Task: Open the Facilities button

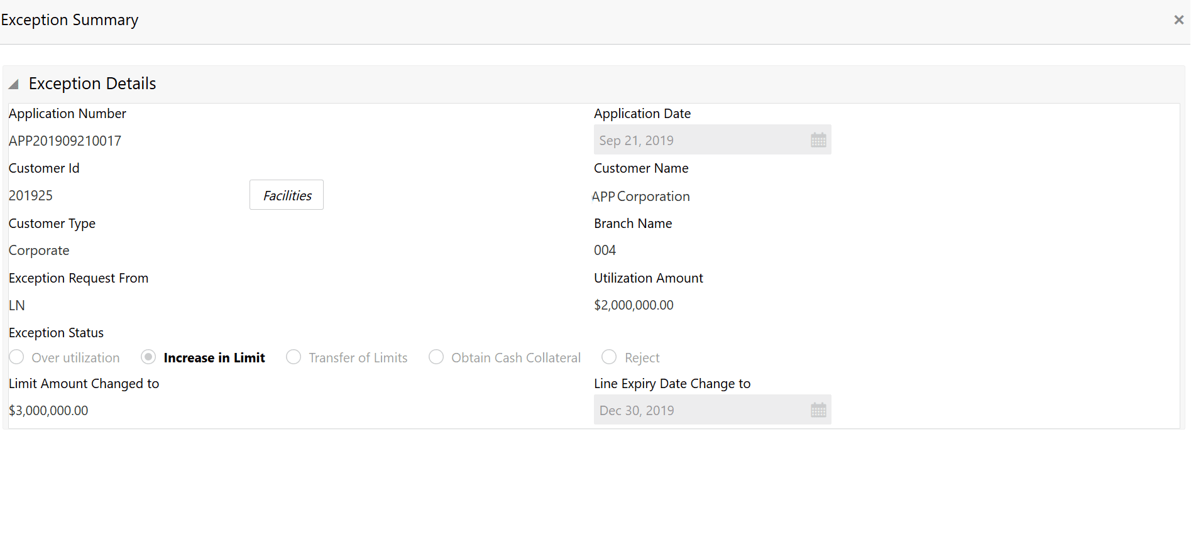Action: (x=287, y=195)
